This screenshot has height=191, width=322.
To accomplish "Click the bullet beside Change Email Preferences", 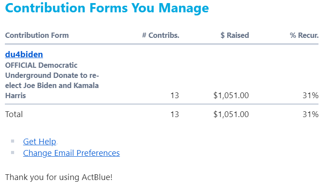I will pyautogui.click(x=13, y=153).
